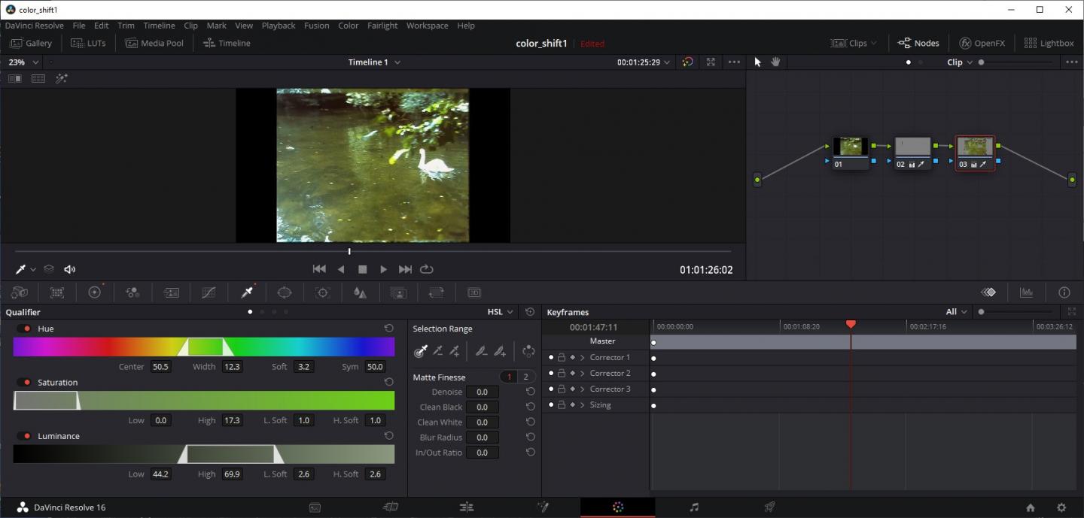
Task: Open the Curves palette
Action: [209, 292]
